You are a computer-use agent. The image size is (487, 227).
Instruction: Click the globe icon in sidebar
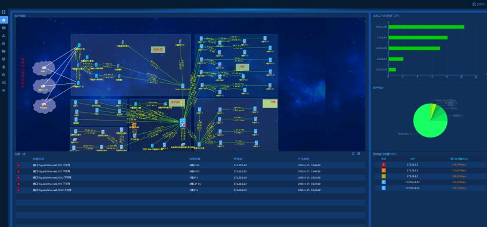coord(3,43)
